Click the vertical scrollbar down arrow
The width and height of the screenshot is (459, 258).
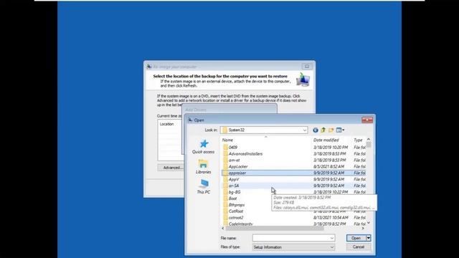pos(369,223)
